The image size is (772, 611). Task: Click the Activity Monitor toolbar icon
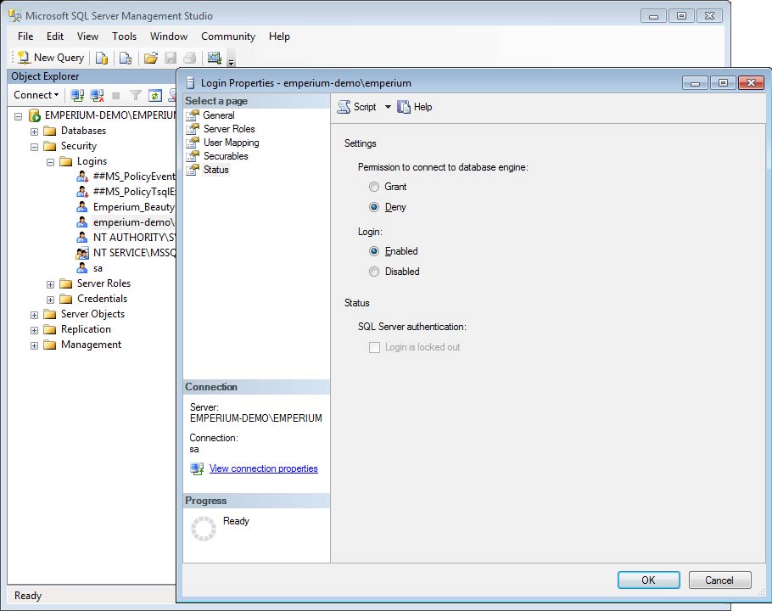tap(215, 58)
